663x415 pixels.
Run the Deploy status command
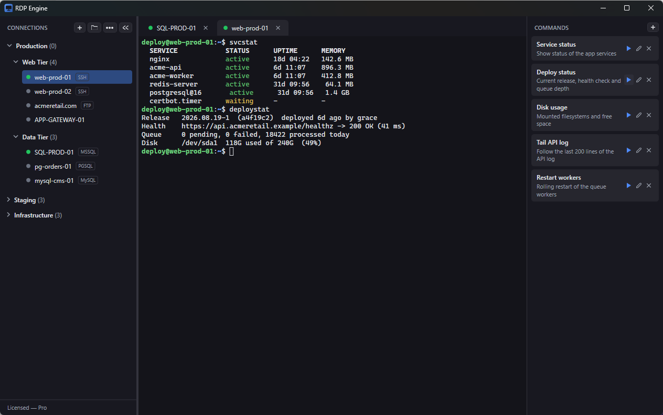pos(628,80)
